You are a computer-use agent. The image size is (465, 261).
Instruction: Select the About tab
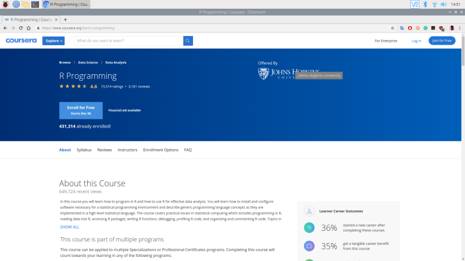coord(65,150)
